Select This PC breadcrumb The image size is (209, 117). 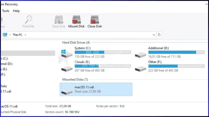(x=17, y=35)
